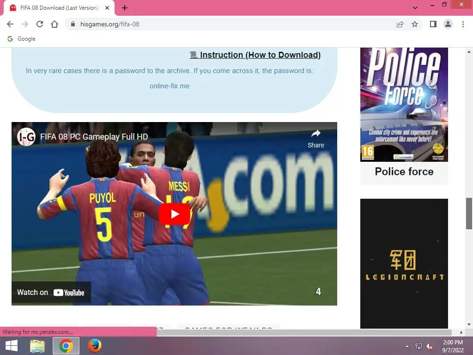Screen dimensions: 473x355
Task: Show hidden system tray icons
Action: coord(407,346)
